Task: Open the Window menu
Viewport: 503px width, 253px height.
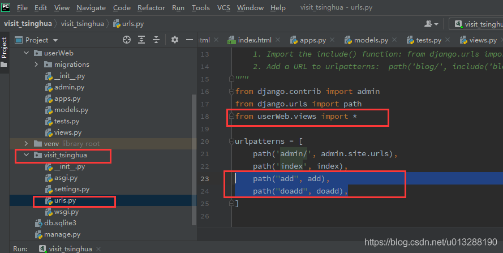Action: pyautogui.click(x=250, y=8)
